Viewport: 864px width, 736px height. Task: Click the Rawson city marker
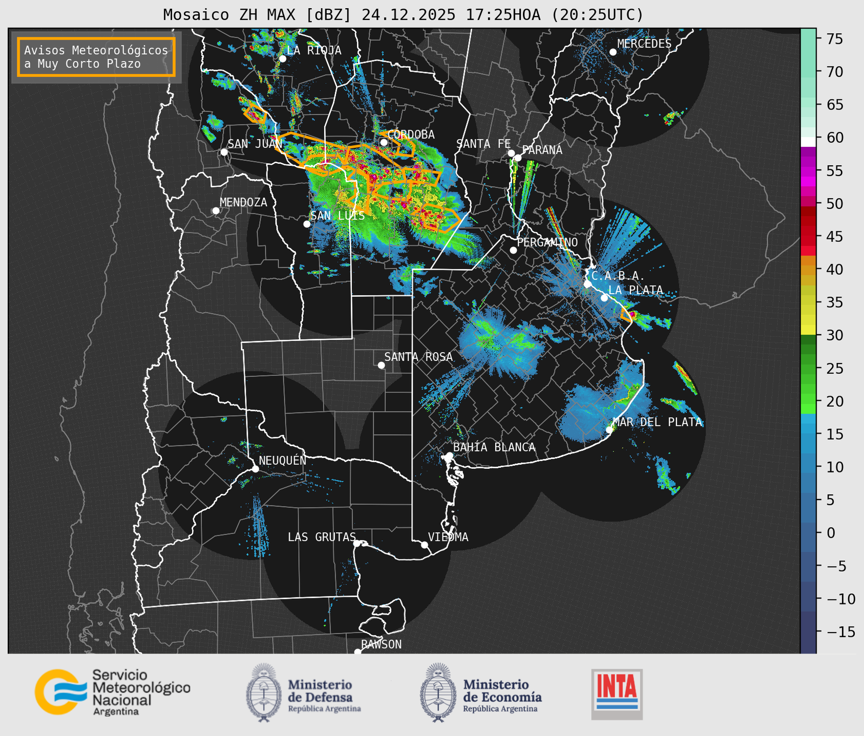357,652
